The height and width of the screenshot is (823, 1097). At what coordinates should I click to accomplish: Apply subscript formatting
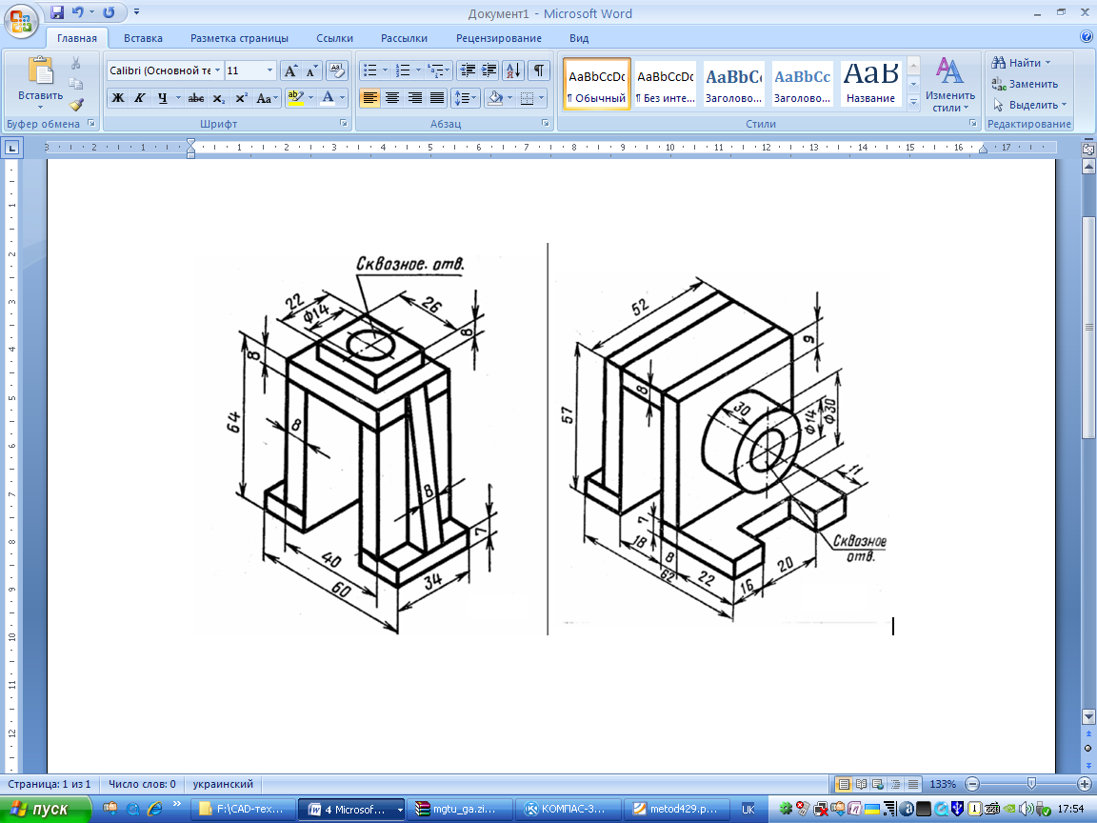click(219, 98)
